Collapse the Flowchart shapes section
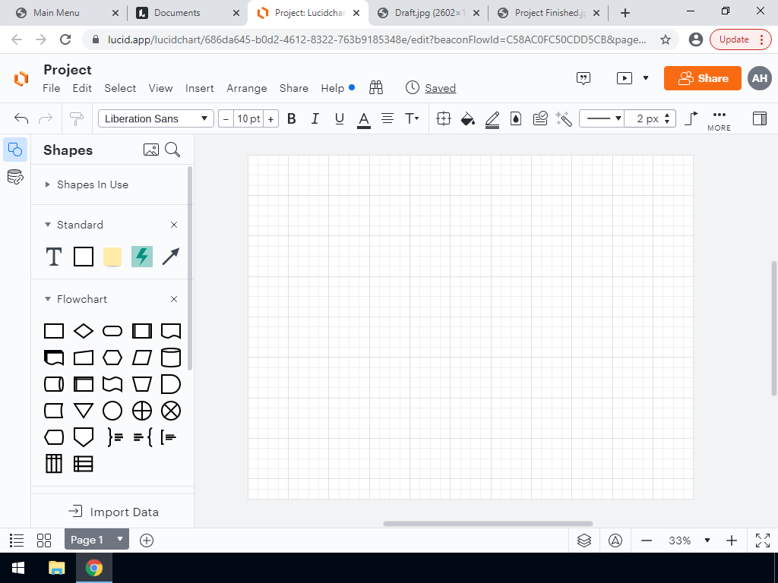The image size is (778, 583). [48, 299]
